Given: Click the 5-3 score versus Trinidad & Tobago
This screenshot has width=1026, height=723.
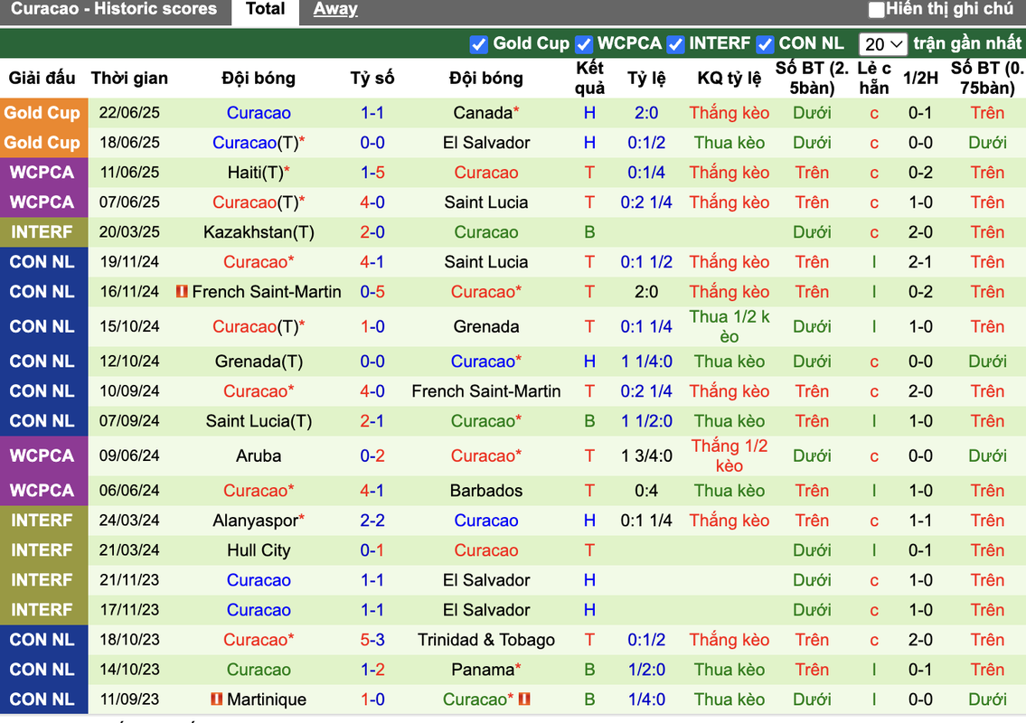Looking at the screenshot, I should coord(372,639).
